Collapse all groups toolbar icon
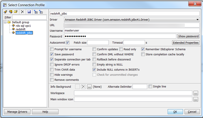 click(41, 12)
